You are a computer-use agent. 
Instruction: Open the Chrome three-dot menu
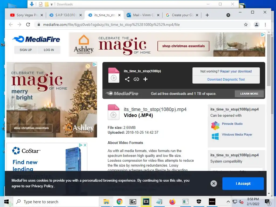click(265, 25)
